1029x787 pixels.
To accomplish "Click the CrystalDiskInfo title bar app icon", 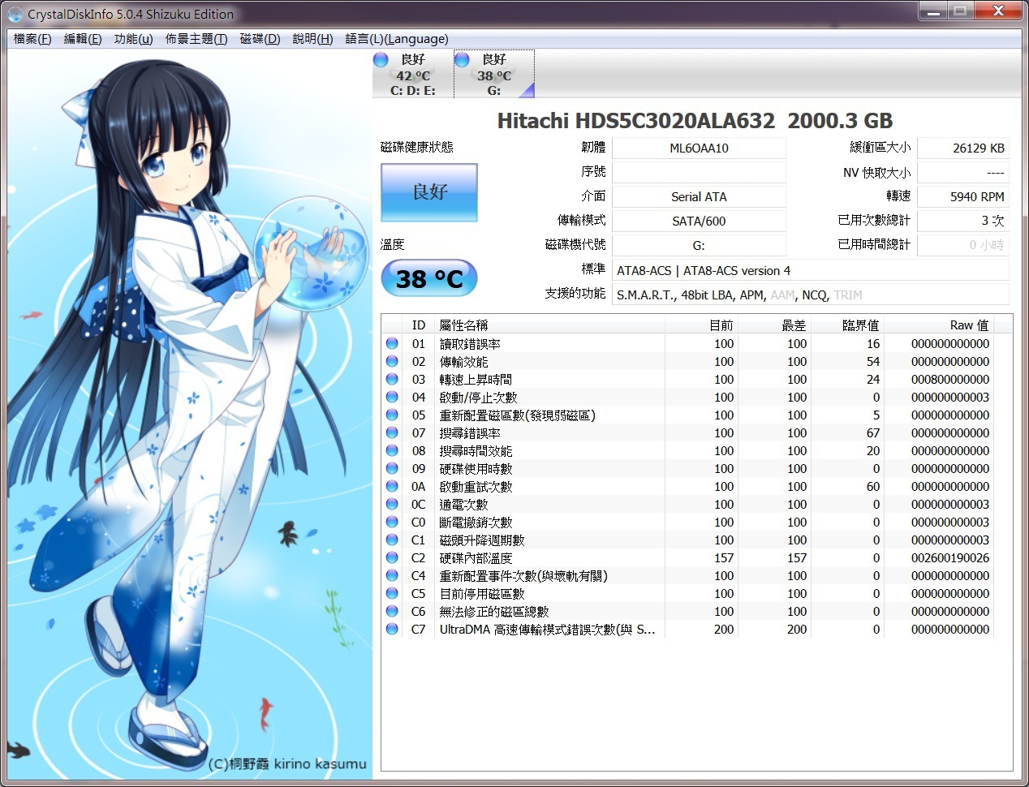I will [x=15, y=14].
